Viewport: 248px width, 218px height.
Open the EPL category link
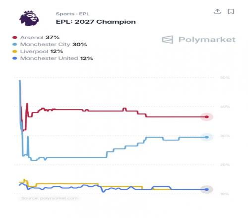pos(84,14)
